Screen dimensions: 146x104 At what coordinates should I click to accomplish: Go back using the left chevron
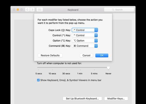27,10
